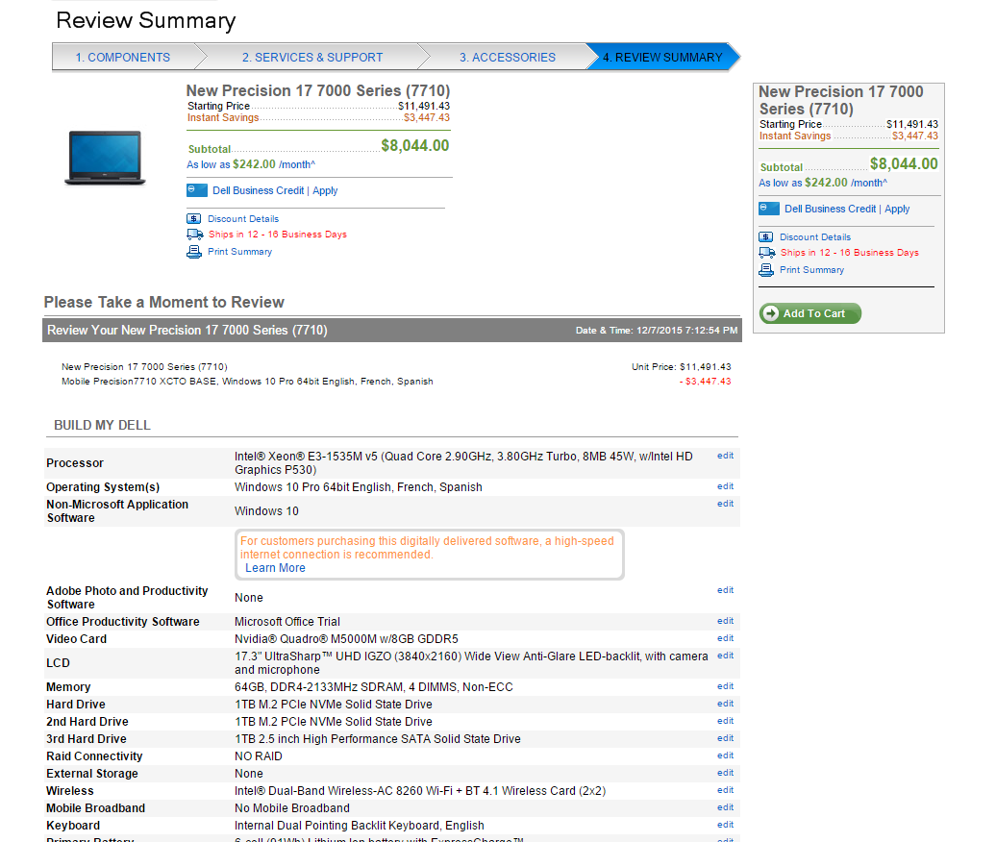This screenshot has width=996, height=842.
Task: Click the printer icon in the sidebar panel
Action: coord(766,270)
